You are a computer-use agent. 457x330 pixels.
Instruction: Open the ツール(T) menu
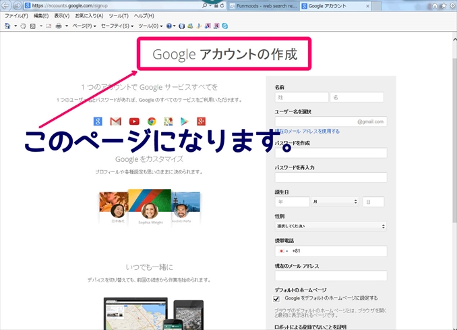119,16
